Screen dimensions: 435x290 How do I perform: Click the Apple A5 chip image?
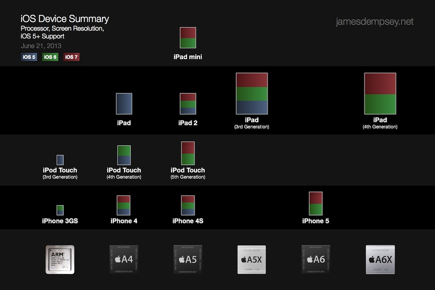(x=188, y=259)
